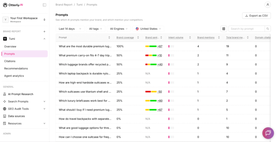Image resolution: width=277 pixels, height=142 pixels.
Task: Click the Search Prompts sparkle icon
Action: tap(5, 101)
